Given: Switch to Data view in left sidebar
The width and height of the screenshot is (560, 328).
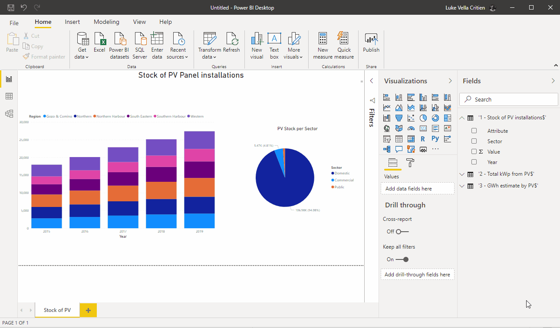Looking at the screenshot, I should (x=9, y=96).
